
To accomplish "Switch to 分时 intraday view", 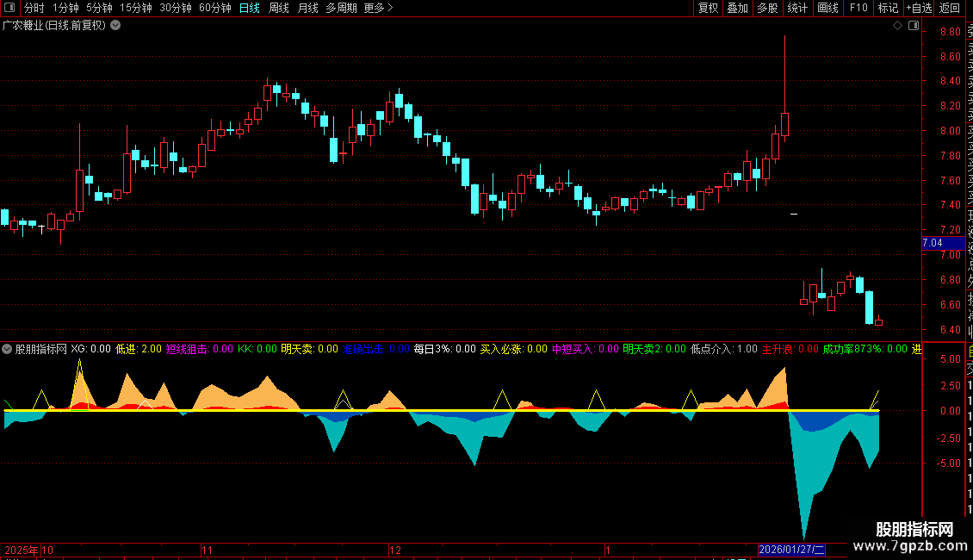I will click(x=34, y=8).
